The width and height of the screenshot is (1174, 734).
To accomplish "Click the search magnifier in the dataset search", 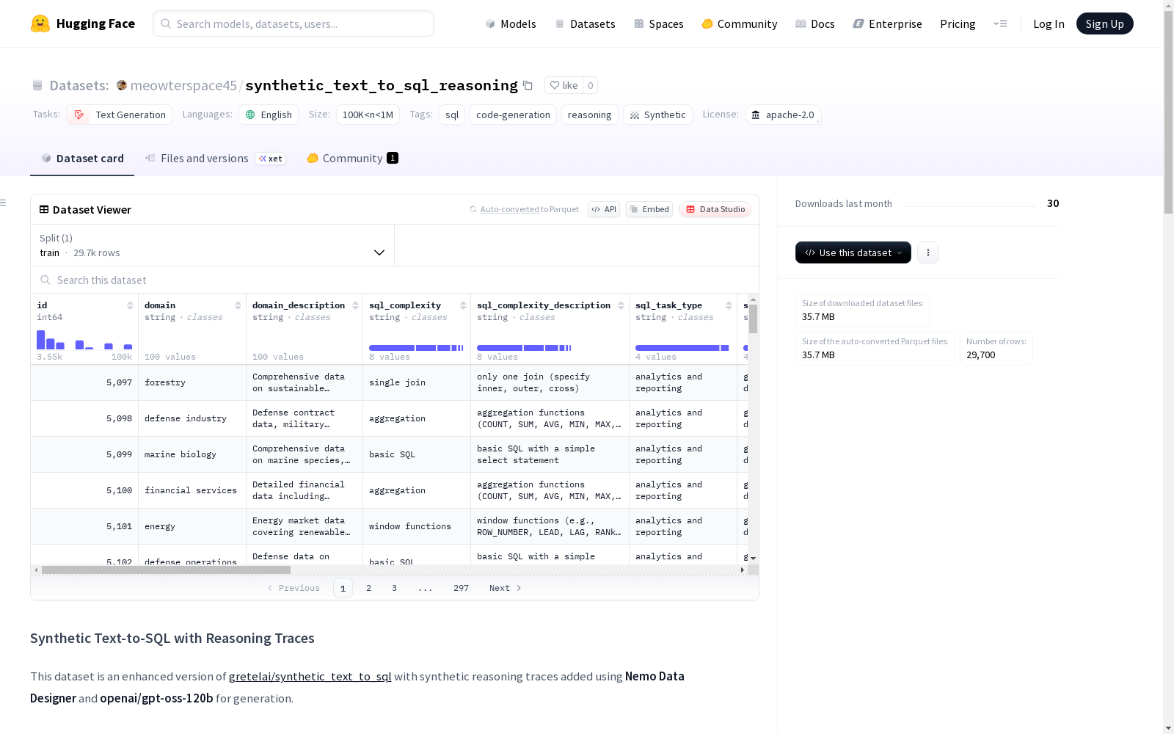I will tap(45, 280).
